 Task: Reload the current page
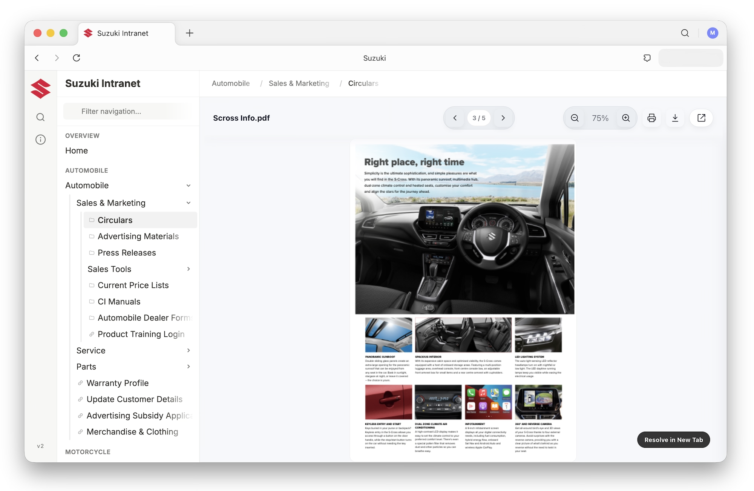pos(77,58)
